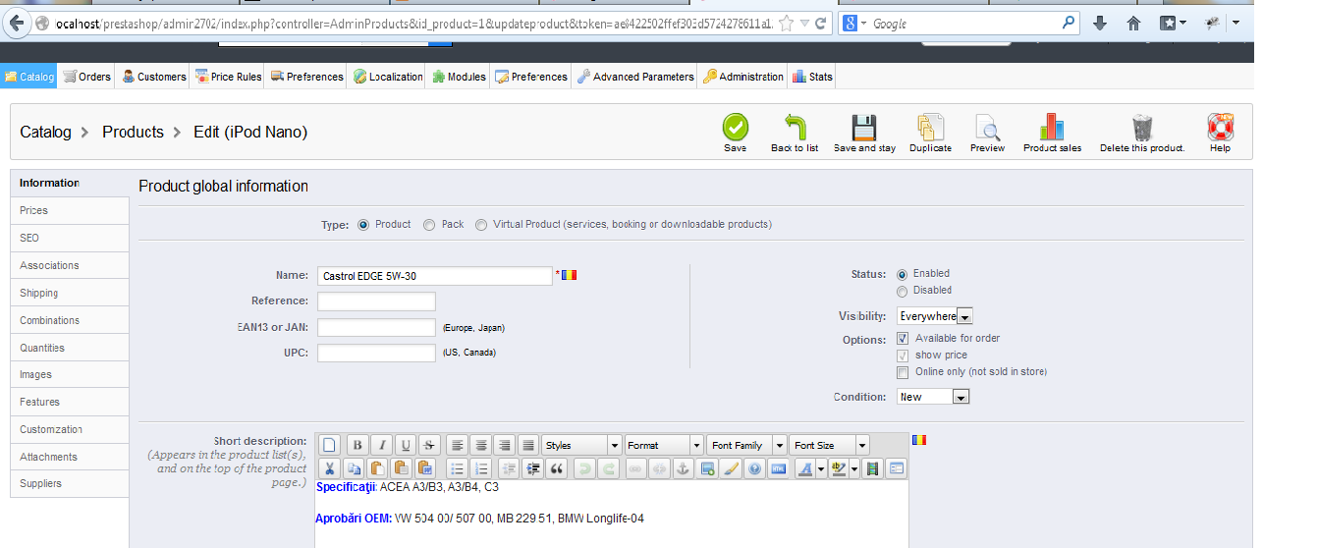Click the Back to list arrow icon
1318x548 pixels.
coord(795,128)
